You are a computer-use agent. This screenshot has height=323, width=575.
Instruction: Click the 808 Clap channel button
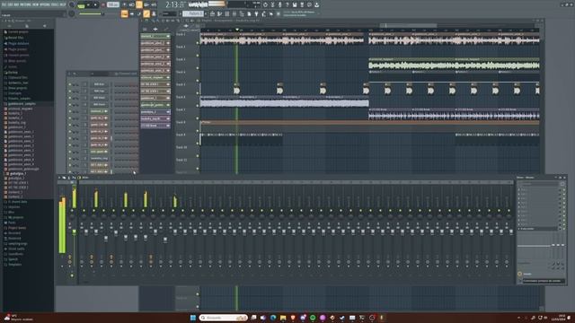coord(99,92)
